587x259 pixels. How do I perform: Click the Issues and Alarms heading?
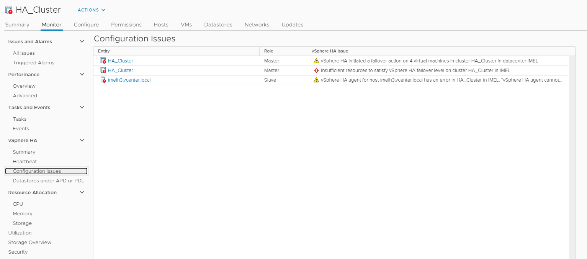pos(30,42)
